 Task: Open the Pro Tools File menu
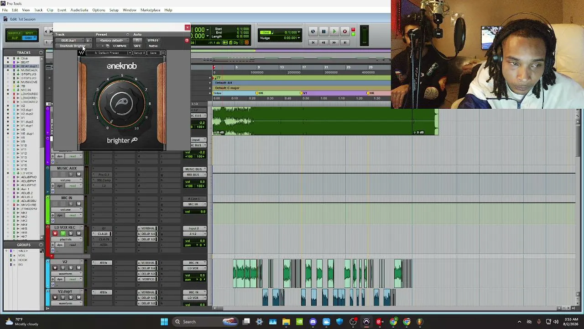point(5,10)
